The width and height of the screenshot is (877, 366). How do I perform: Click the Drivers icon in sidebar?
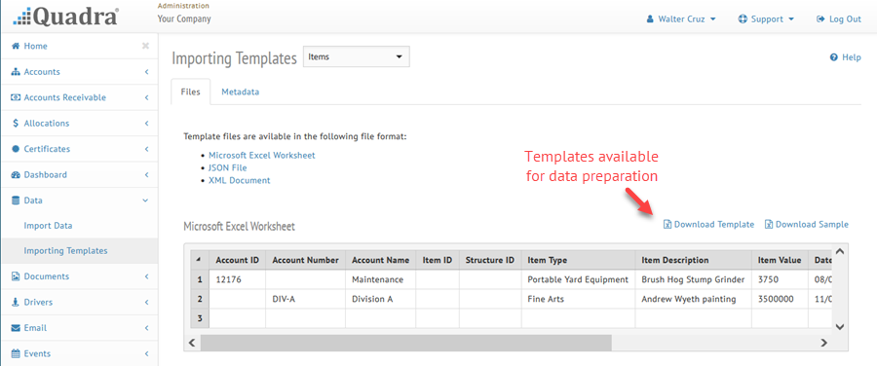click(16, 303)
